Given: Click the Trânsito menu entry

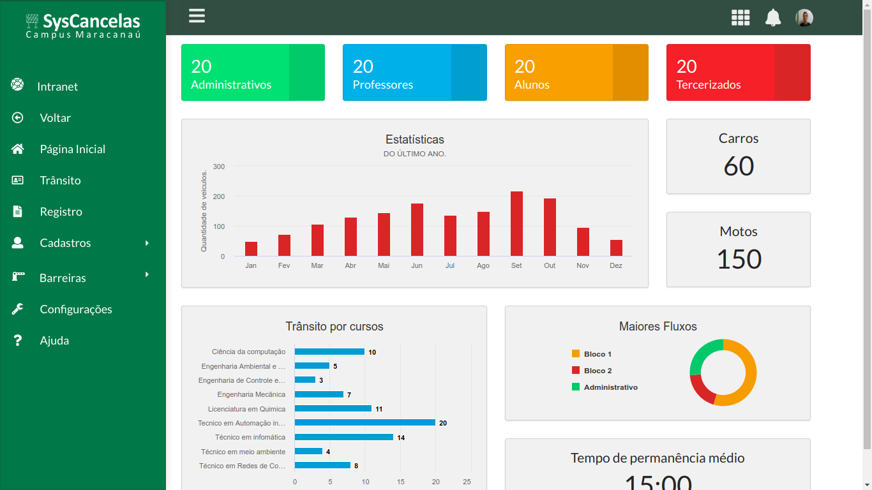Looking at the screenshot, I should pyautogui.click(x=61, y=180).
